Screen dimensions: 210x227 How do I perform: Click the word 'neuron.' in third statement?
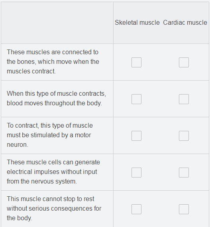coord(18,145)
